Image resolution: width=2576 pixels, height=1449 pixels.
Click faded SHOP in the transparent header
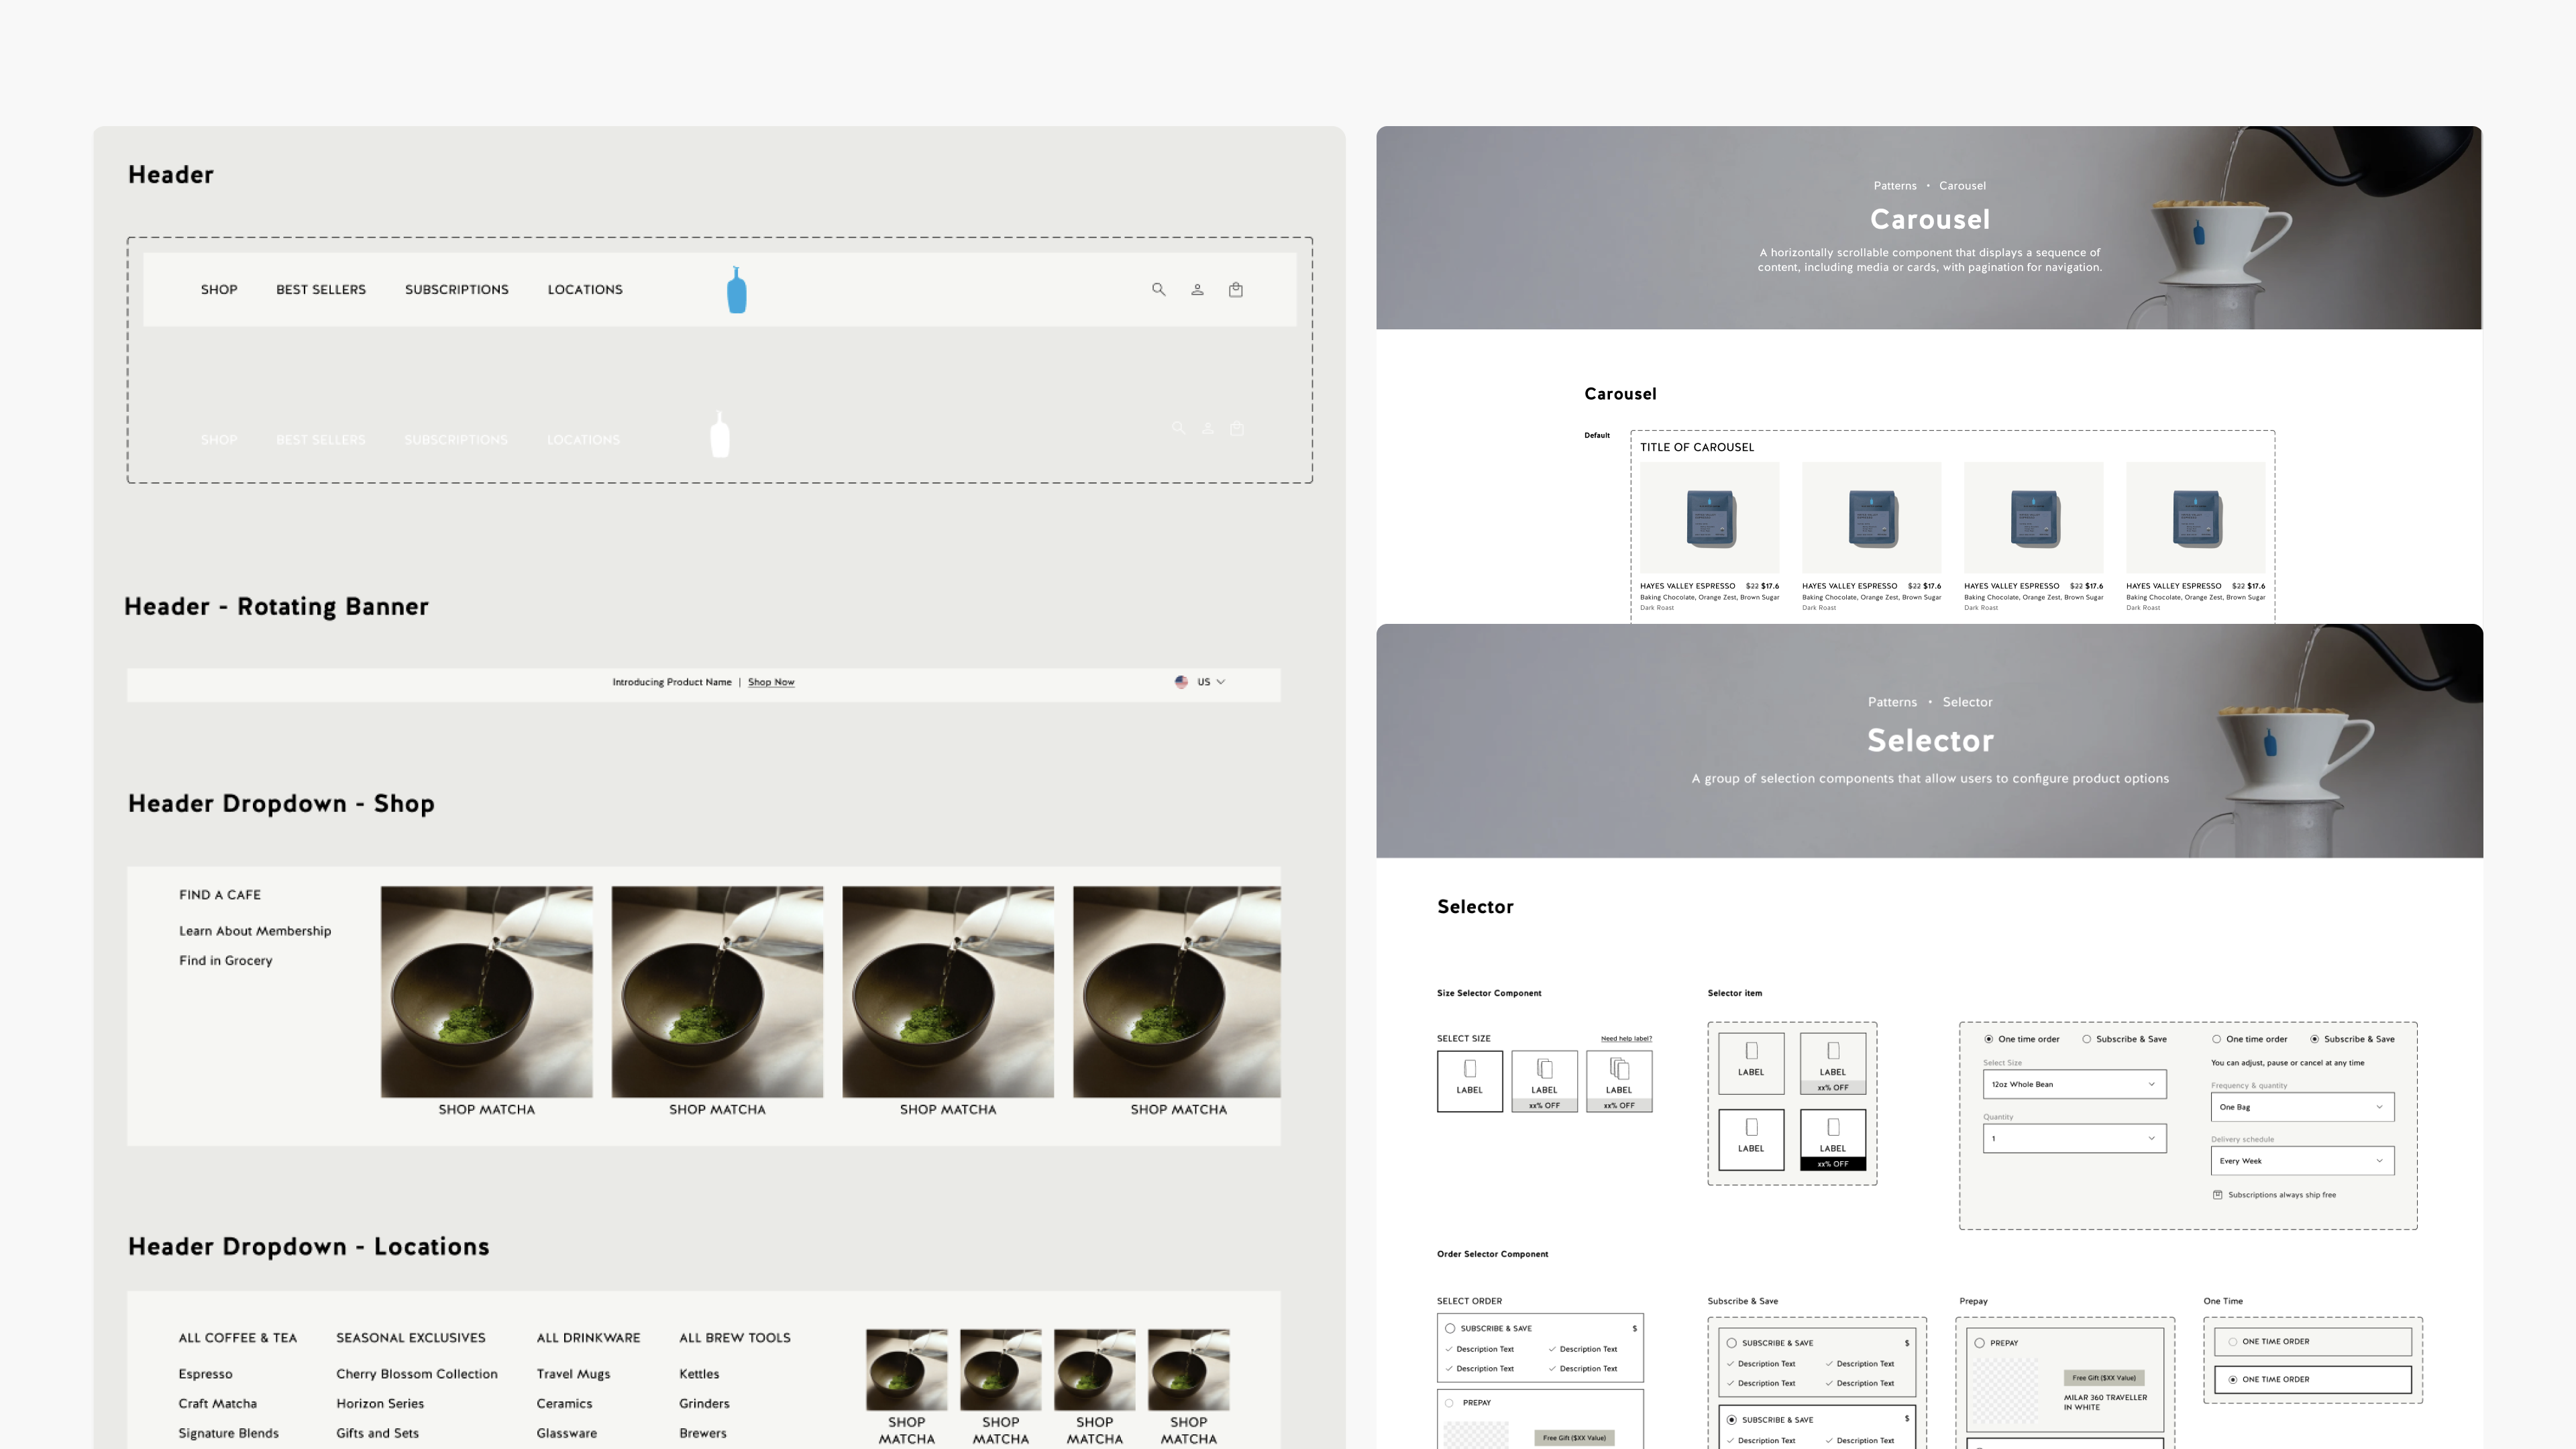click(219, 440)
